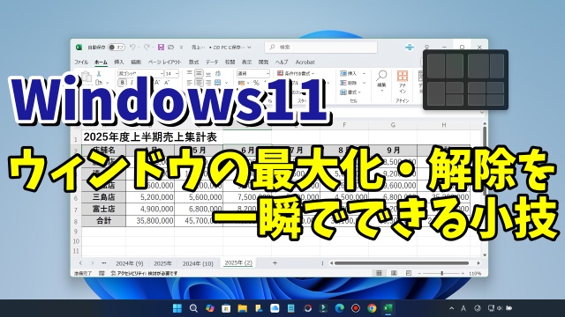Open the taskbar Search icon

coord(193,308)
